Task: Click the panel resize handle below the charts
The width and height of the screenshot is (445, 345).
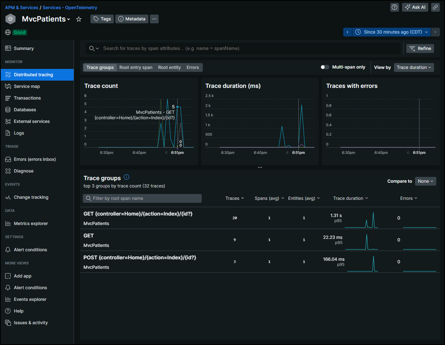Action: tap(260, 167)
